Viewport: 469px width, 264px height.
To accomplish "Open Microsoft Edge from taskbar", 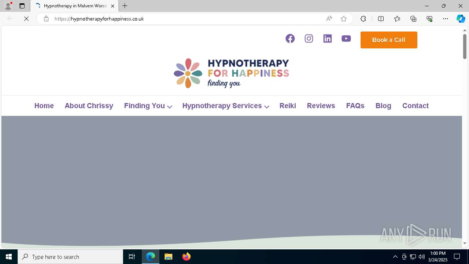I will (x=151, y=257).
